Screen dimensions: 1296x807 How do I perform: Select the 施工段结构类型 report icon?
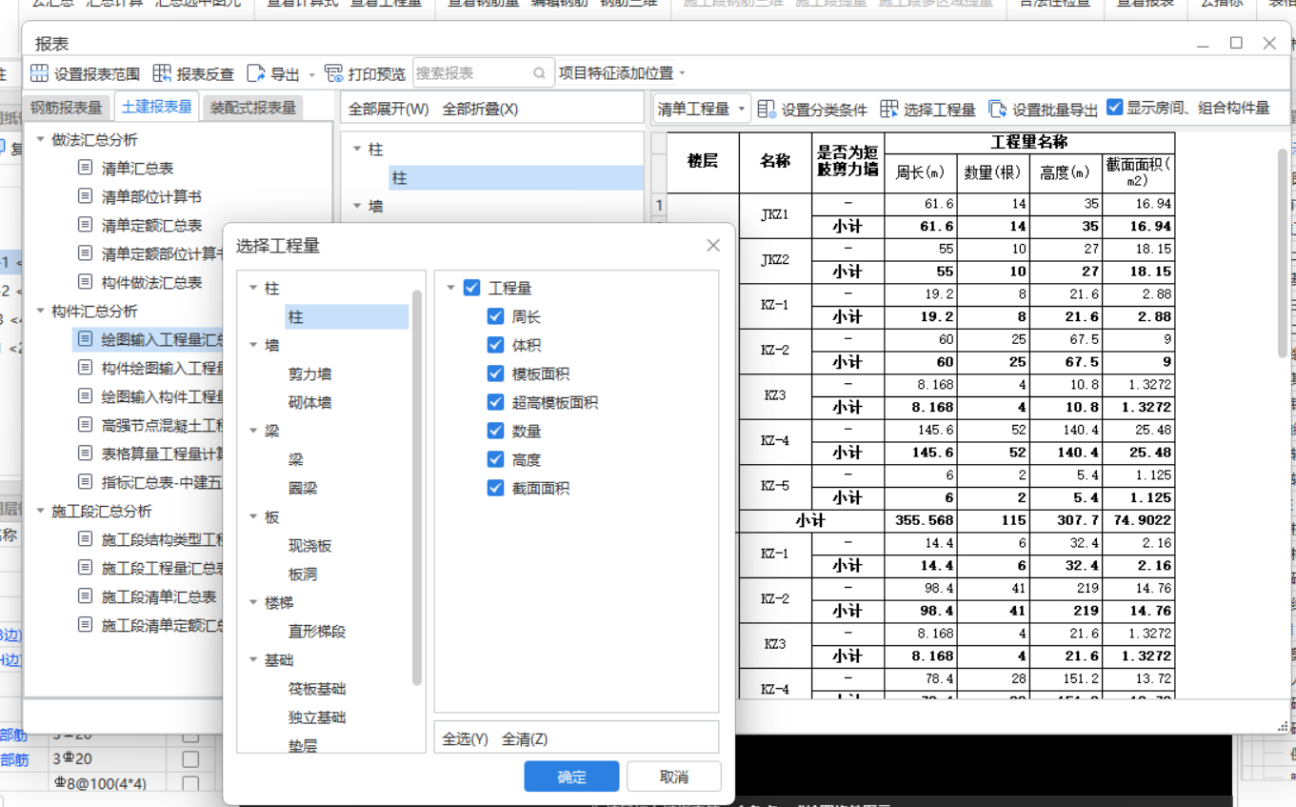(86, 539)
